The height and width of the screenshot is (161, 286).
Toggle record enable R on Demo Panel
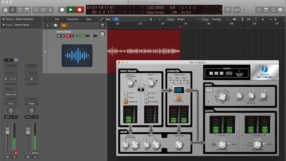pyautogui.click(x=68, y=36)
